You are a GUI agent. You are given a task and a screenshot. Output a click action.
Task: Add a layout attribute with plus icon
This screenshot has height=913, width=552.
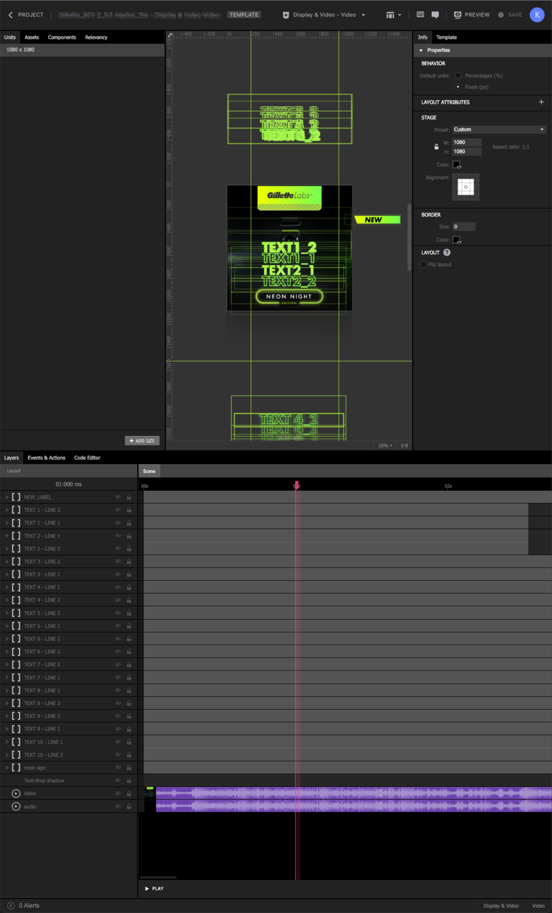click(x=541, y=102)
